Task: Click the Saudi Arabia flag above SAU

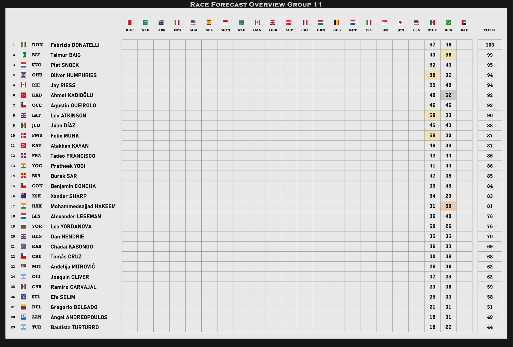Action: (x=145, y=22)
